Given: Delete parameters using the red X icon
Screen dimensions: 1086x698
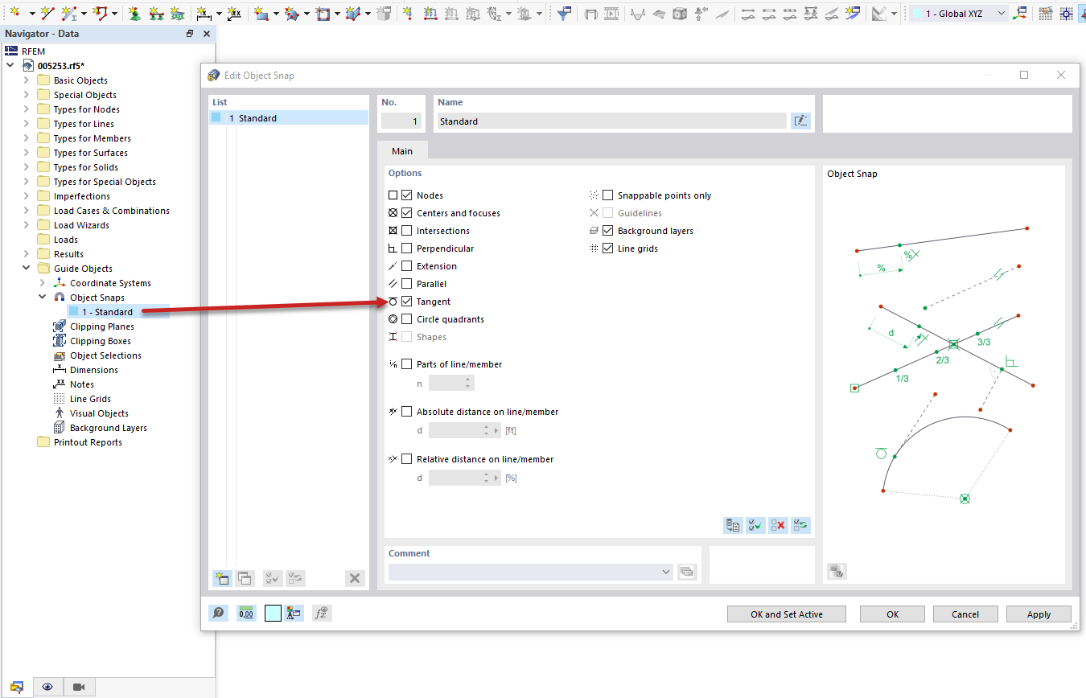Looking at the screenshot, I should point(778,525).
